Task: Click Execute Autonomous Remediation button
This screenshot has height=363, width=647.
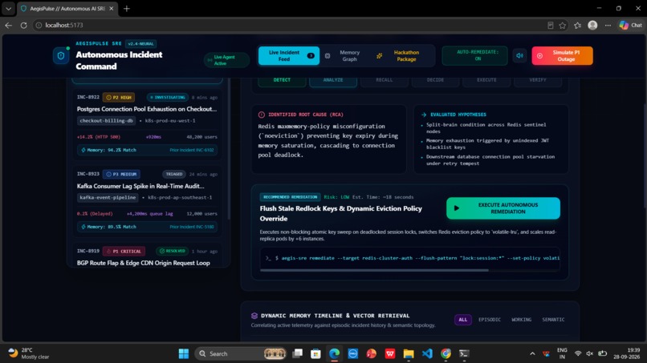Action: (503, 208)
